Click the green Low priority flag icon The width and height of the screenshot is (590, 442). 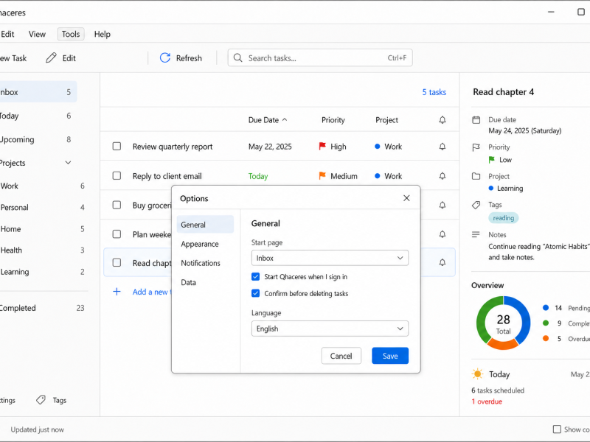491,160
